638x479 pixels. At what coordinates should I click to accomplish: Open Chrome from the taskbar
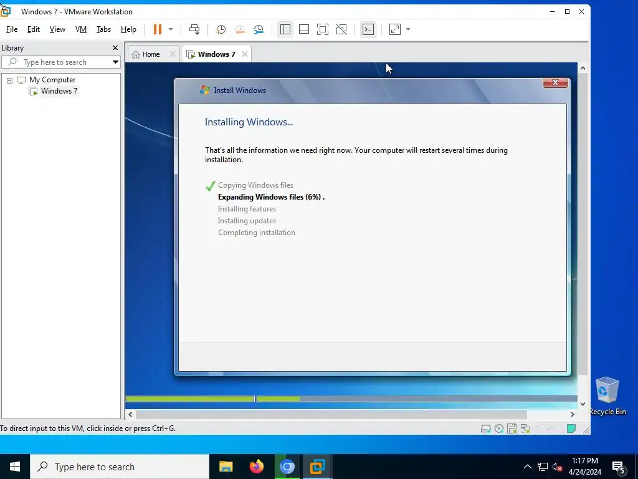[x=287, y=467]
